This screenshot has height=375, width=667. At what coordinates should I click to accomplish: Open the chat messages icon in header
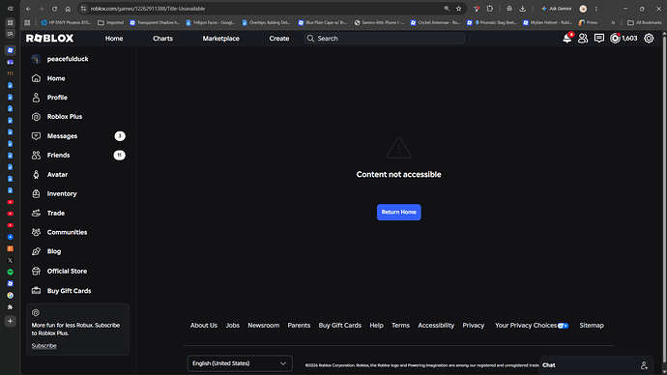tap(599, 39)
